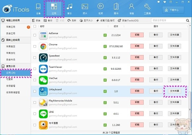Viewport: 192px width, 135px height.
Task: Click 文件共享 button in UrKeyboard row
Action: click(174, 91)
